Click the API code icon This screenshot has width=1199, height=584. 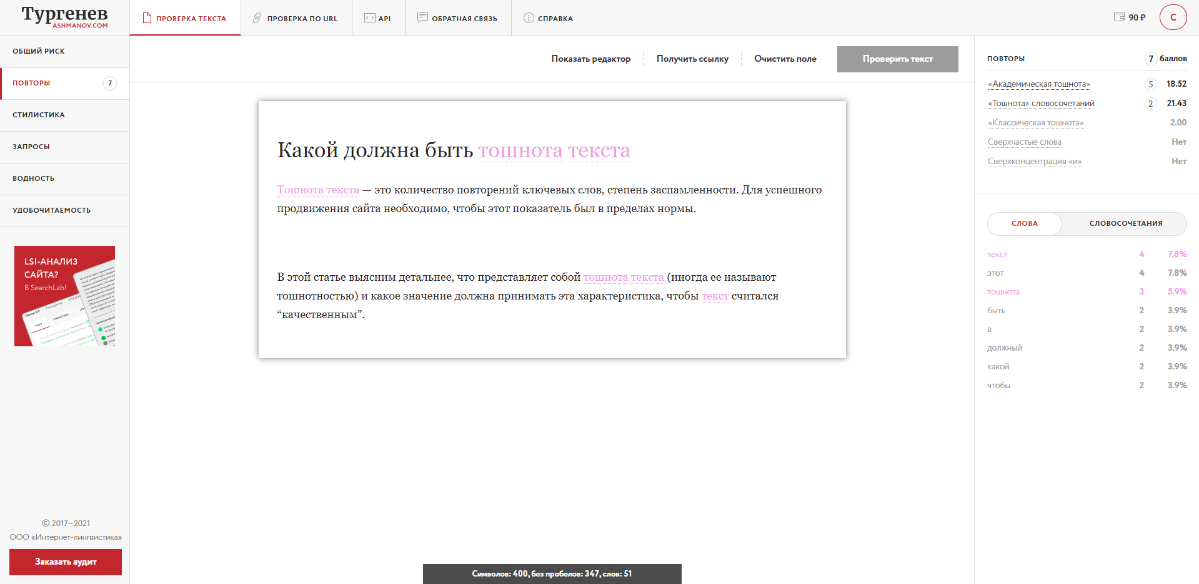point(369,18)
